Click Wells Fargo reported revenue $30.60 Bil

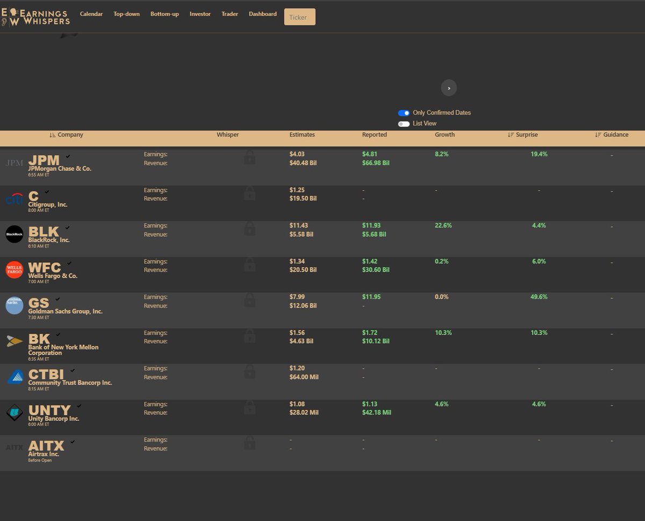pos(376,270)
